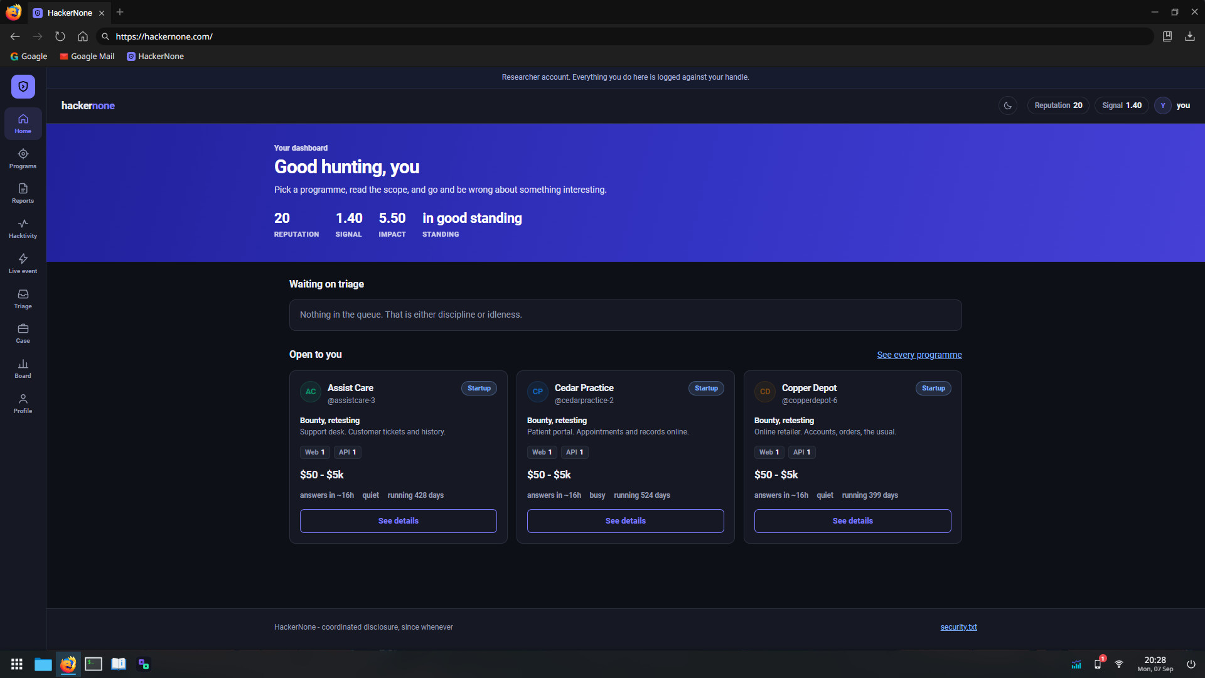Viewport: 1205px width, 678px height.
Task: Click the browser home button
Action: coord(83,36)
